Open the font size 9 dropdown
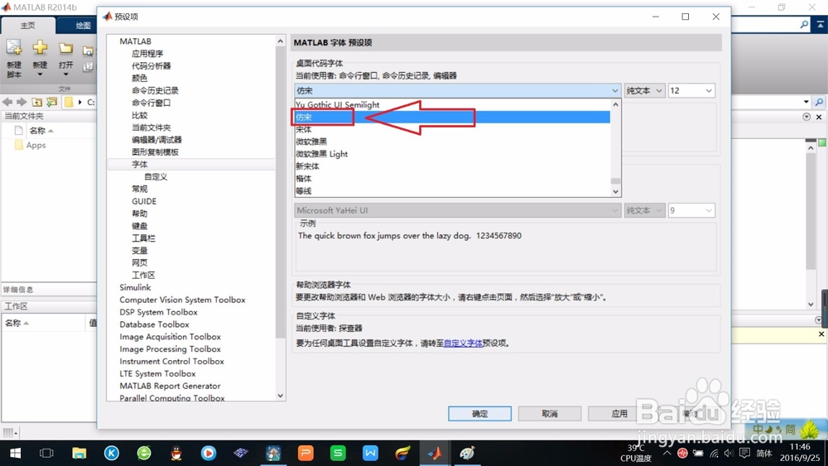The width and height of the screenshot is (828, 466). [x=691, y=210]
